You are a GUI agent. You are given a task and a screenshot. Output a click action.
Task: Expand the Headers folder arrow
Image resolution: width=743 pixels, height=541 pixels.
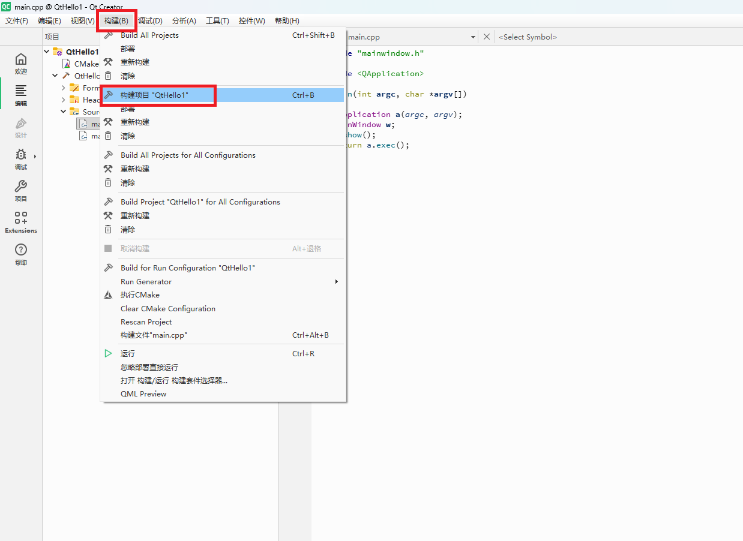click(x=63, y=100)
